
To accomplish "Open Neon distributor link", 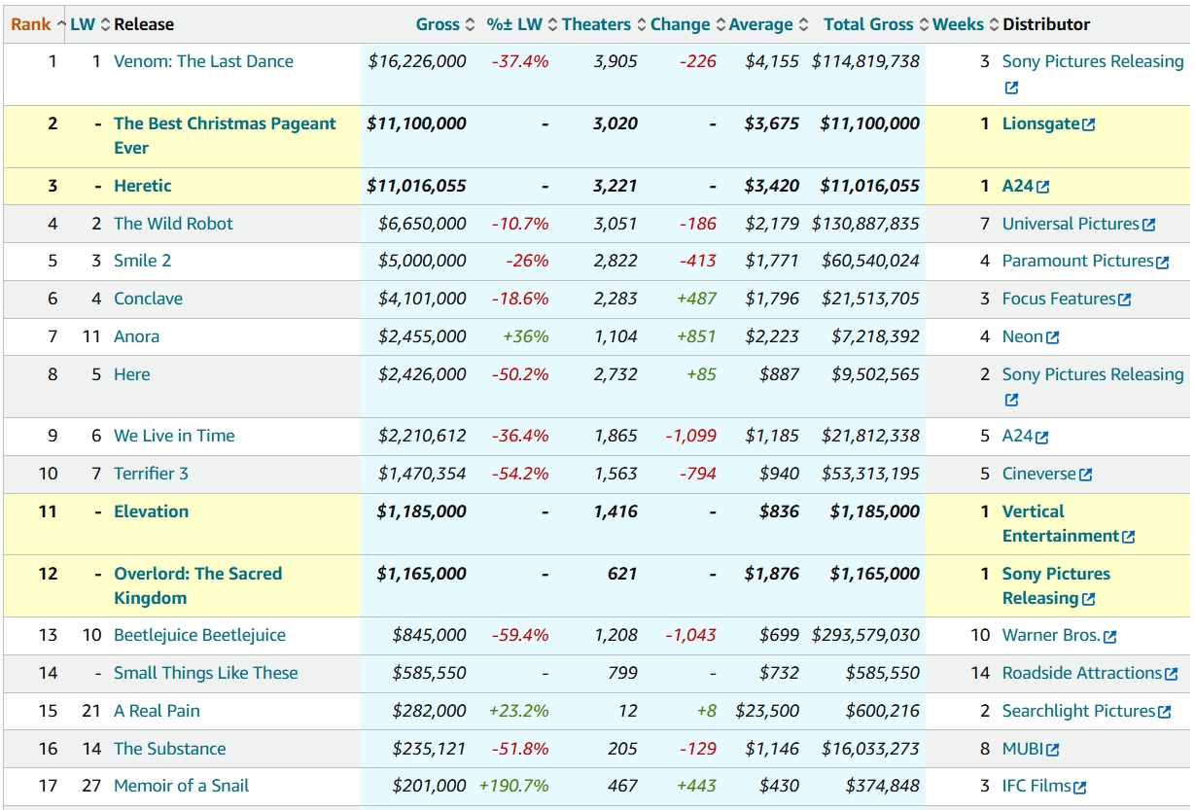I will click(1023, 336).
